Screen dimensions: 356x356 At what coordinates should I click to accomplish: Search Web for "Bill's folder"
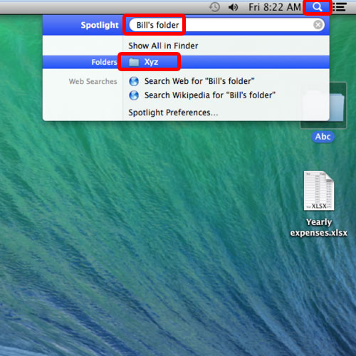coord(199,81)
